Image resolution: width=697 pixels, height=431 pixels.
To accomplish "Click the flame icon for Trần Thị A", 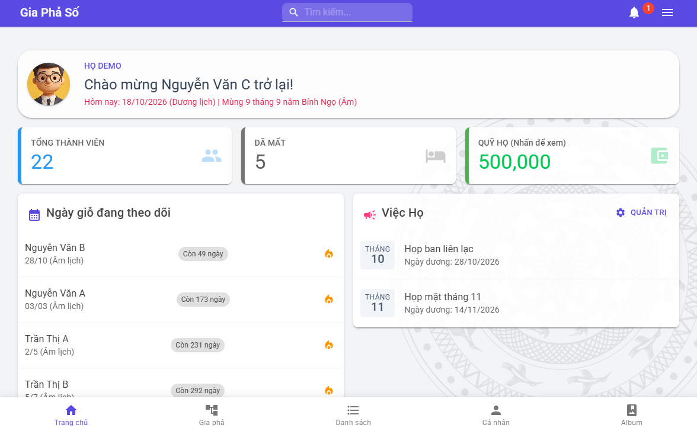I will point(329,345).
